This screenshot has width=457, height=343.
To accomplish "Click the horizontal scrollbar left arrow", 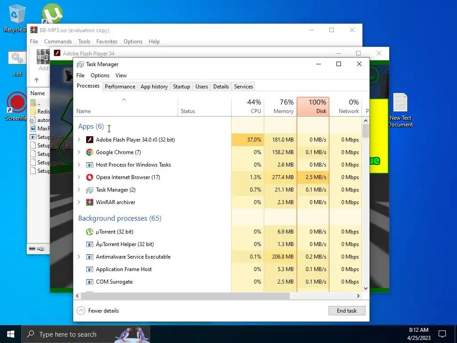I will coord(77,296).
